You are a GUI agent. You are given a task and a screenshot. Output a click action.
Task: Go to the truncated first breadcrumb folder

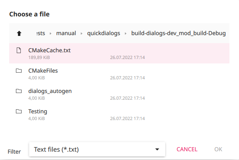coord(41,33)
